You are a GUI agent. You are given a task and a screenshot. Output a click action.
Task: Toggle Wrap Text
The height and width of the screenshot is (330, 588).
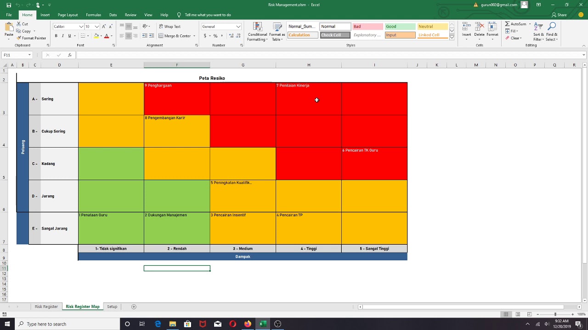(170, 27)
